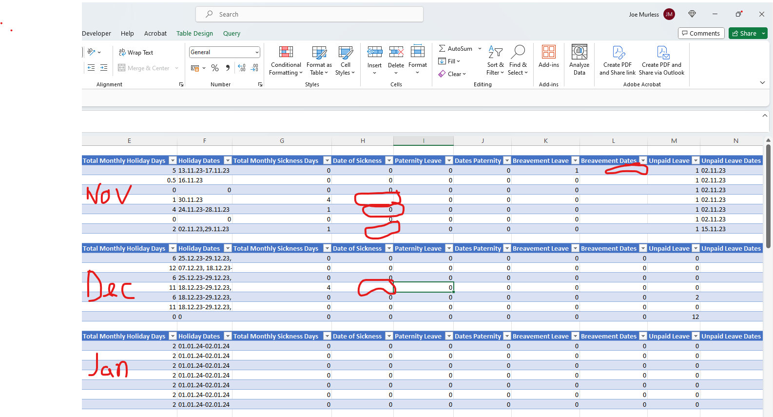773x417 pixels.
Task: Switch to Acrobat tab
Action: pos(155,33)
